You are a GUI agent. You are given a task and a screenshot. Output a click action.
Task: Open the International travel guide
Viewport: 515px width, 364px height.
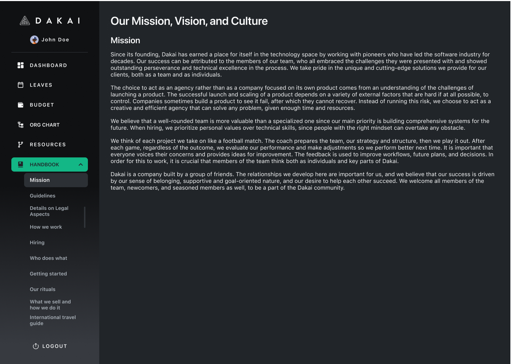click(52, 320)
